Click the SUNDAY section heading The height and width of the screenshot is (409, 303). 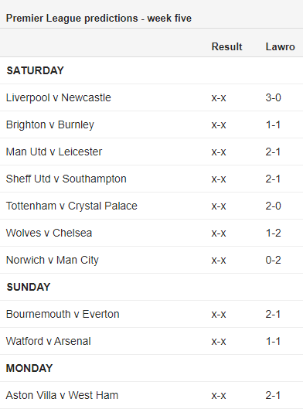(29, 287)
